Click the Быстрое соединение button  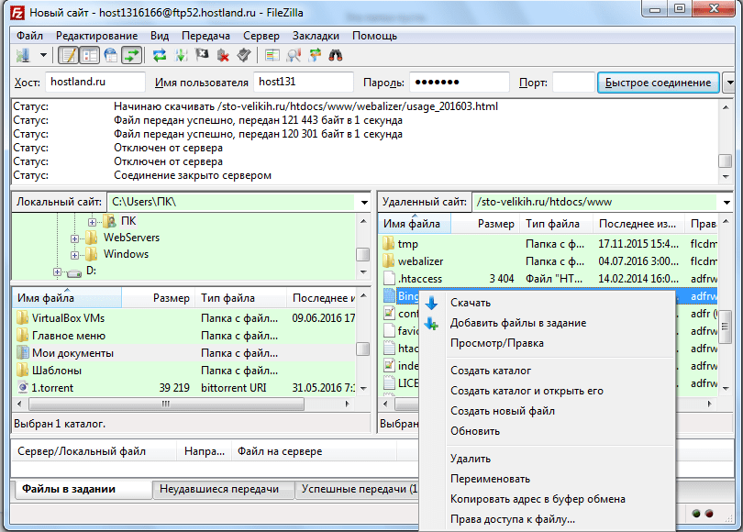coord(659,83)
